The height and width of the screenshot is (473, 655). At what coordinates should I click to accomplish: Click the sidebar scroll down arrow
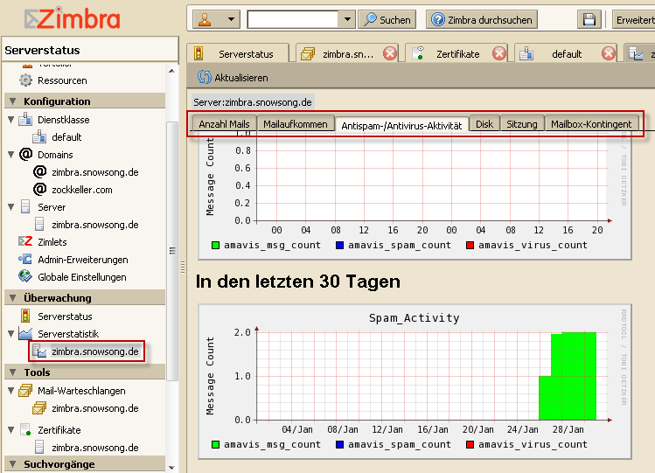[x=171, y=467]
